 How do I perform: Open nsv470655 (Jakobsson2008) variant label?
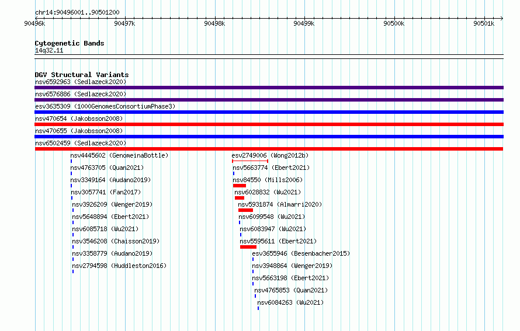click(79, 131)
